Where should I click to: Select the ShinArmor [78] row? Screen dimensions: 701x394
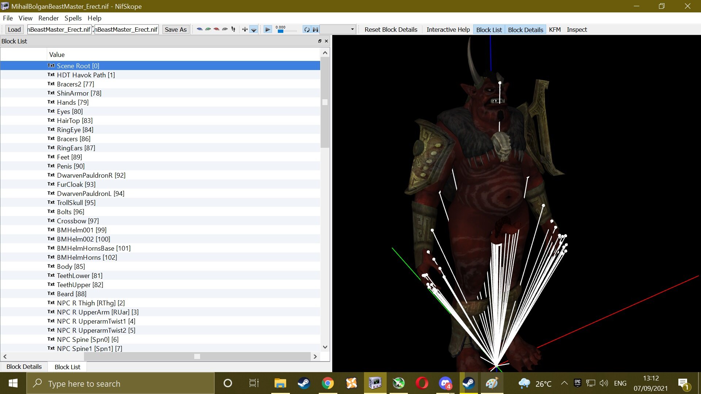(x=160, y=93)
